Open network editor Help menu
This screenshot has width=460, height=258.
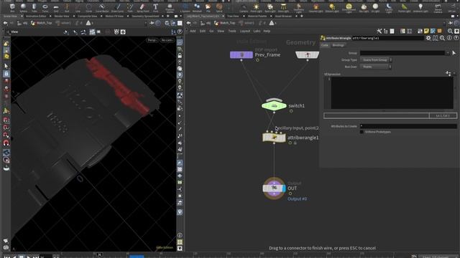267,31
